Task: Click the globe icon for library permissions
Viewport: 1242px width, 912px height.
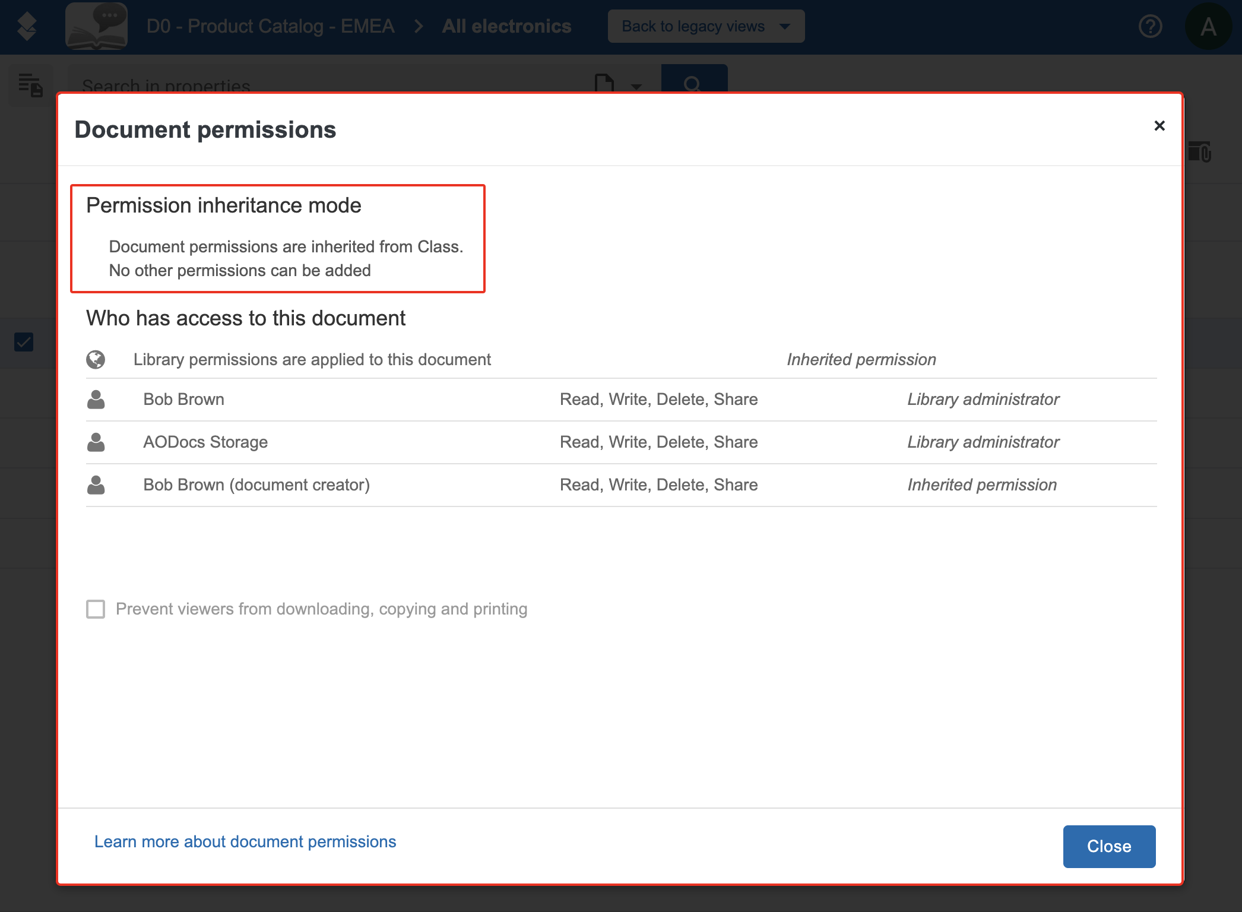Action: pos(96,359)
